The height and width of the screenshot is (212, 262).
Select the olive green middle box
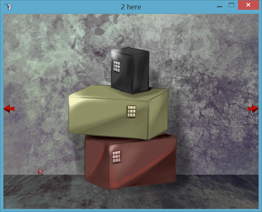click(x=118, y=112)
